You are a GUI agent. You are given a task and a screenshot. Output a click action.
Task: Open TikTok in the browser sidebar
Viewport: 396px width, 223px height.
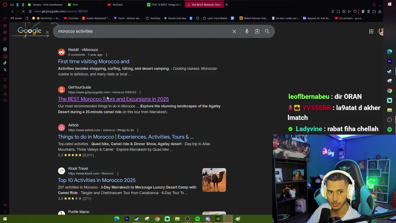[5, 63]
